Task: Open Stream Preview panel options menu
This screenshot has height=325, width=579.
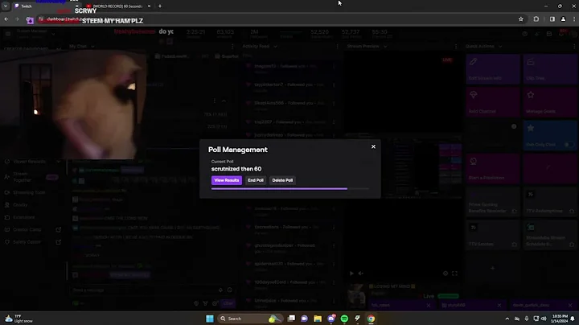Action: point(456,47)
